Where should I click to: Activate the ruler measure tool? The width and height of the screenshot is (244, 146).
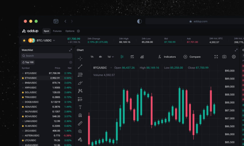pos(80,123)
